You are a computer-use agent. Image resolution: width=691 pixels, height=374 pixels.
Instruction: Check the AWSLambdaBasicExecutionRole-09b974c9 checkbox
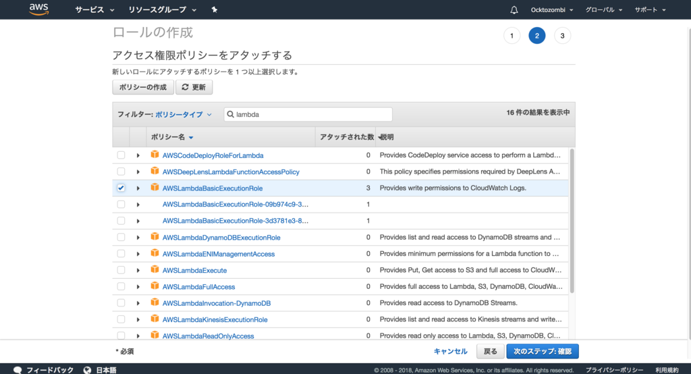121,204
